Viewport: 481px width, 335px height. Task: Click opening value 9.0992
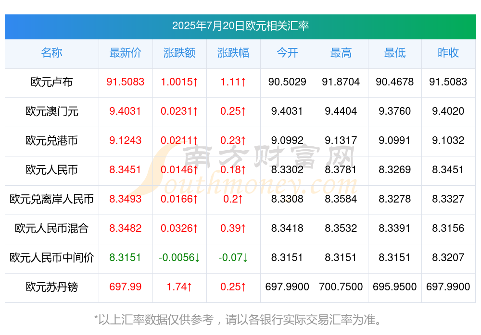(x=287, y=140)
